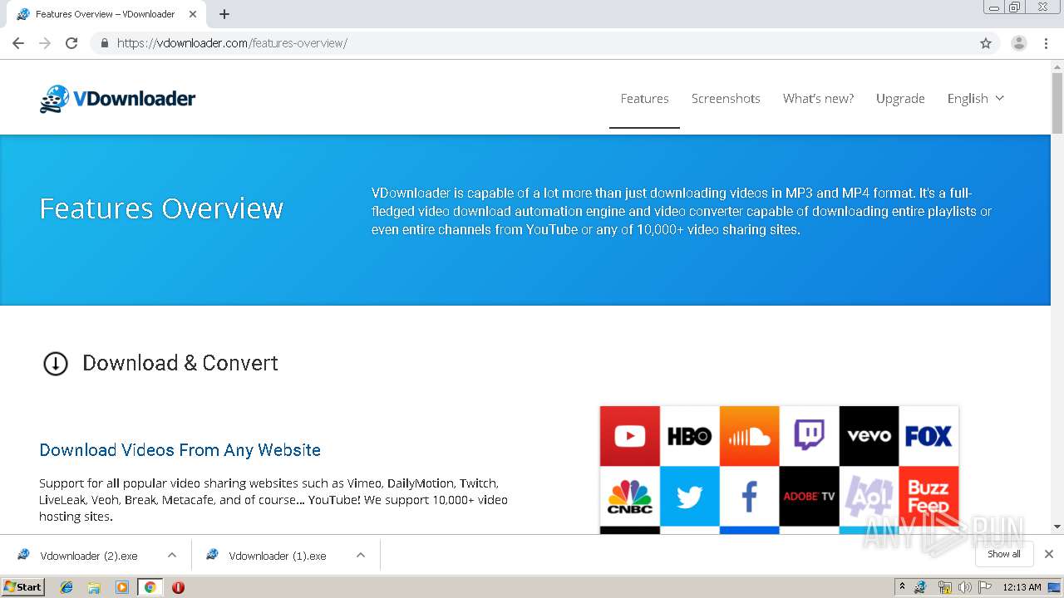Click the SoundCloud logo tile
This screenshot has height=598, width=1064.
(750, 436)
